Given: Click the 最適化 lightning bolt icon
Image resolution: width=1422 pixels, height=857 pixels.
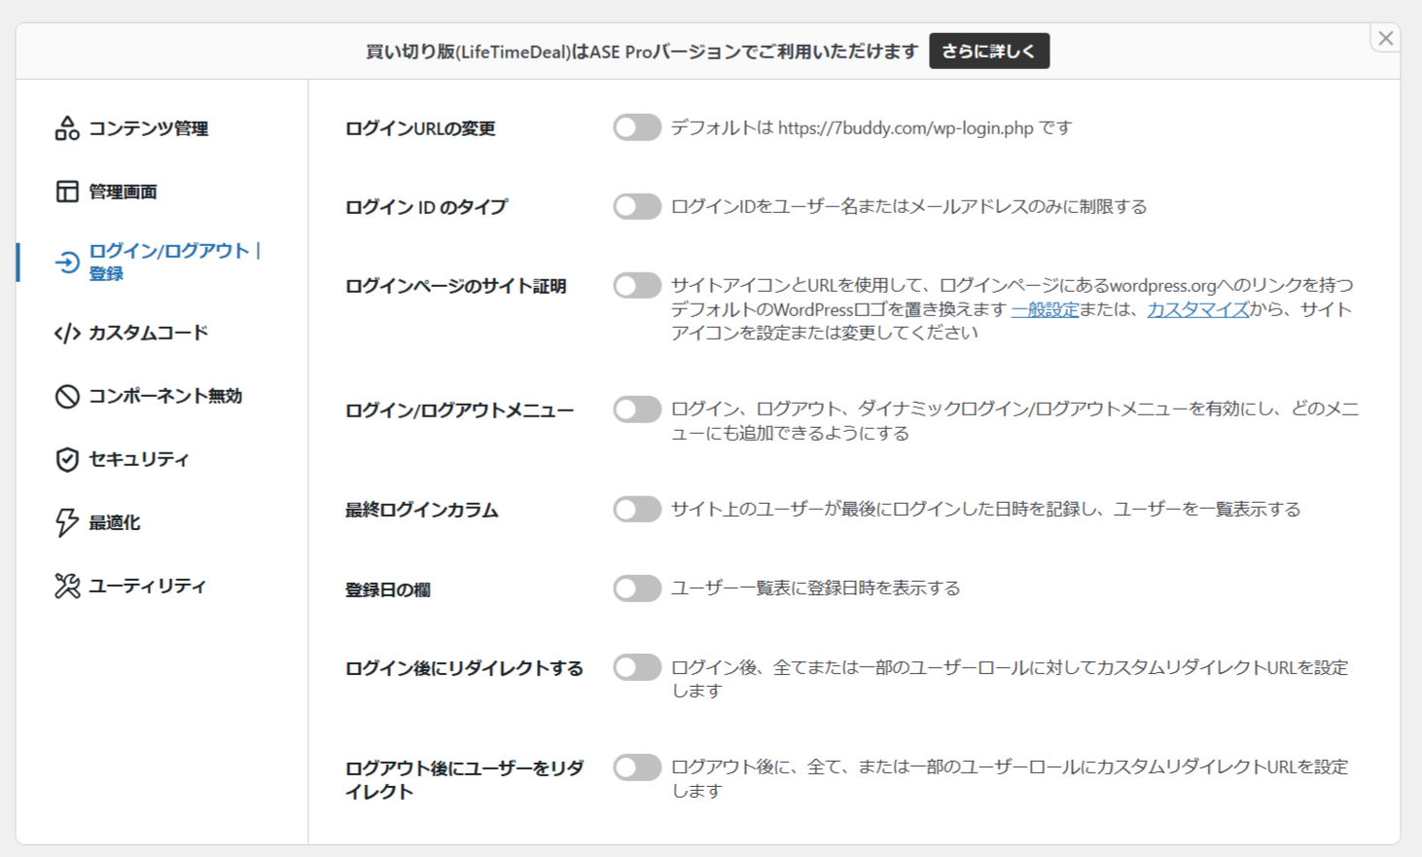Looking at the screenshot, I should [x=67, y=522].
